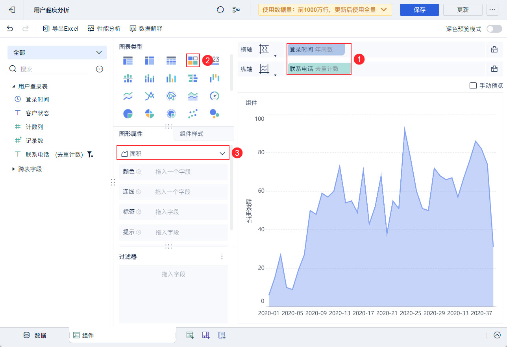Collapse the 用户登录表 tree node
This screenshot has height=347, width=507.
[x=14, y=86]
